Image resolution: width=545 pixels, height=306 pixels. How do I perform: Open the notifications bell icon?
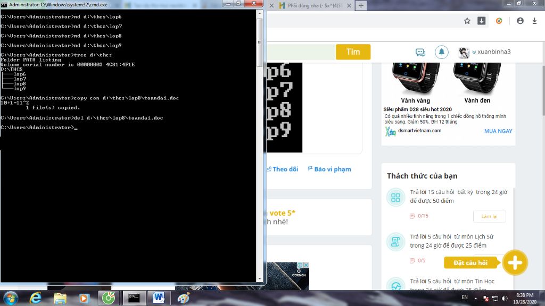coord(441,52)
